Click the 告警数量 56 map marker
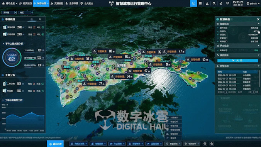 tap(81, 59)
